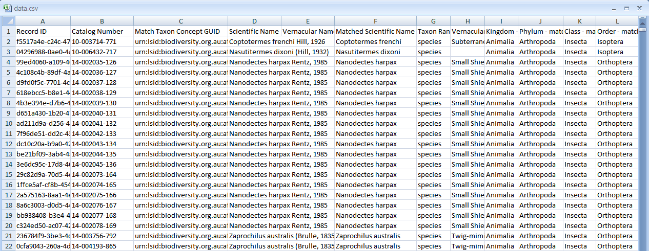Click the split box above the scrollbar
The image size is (649, 251).
click(x=643, y=18)
